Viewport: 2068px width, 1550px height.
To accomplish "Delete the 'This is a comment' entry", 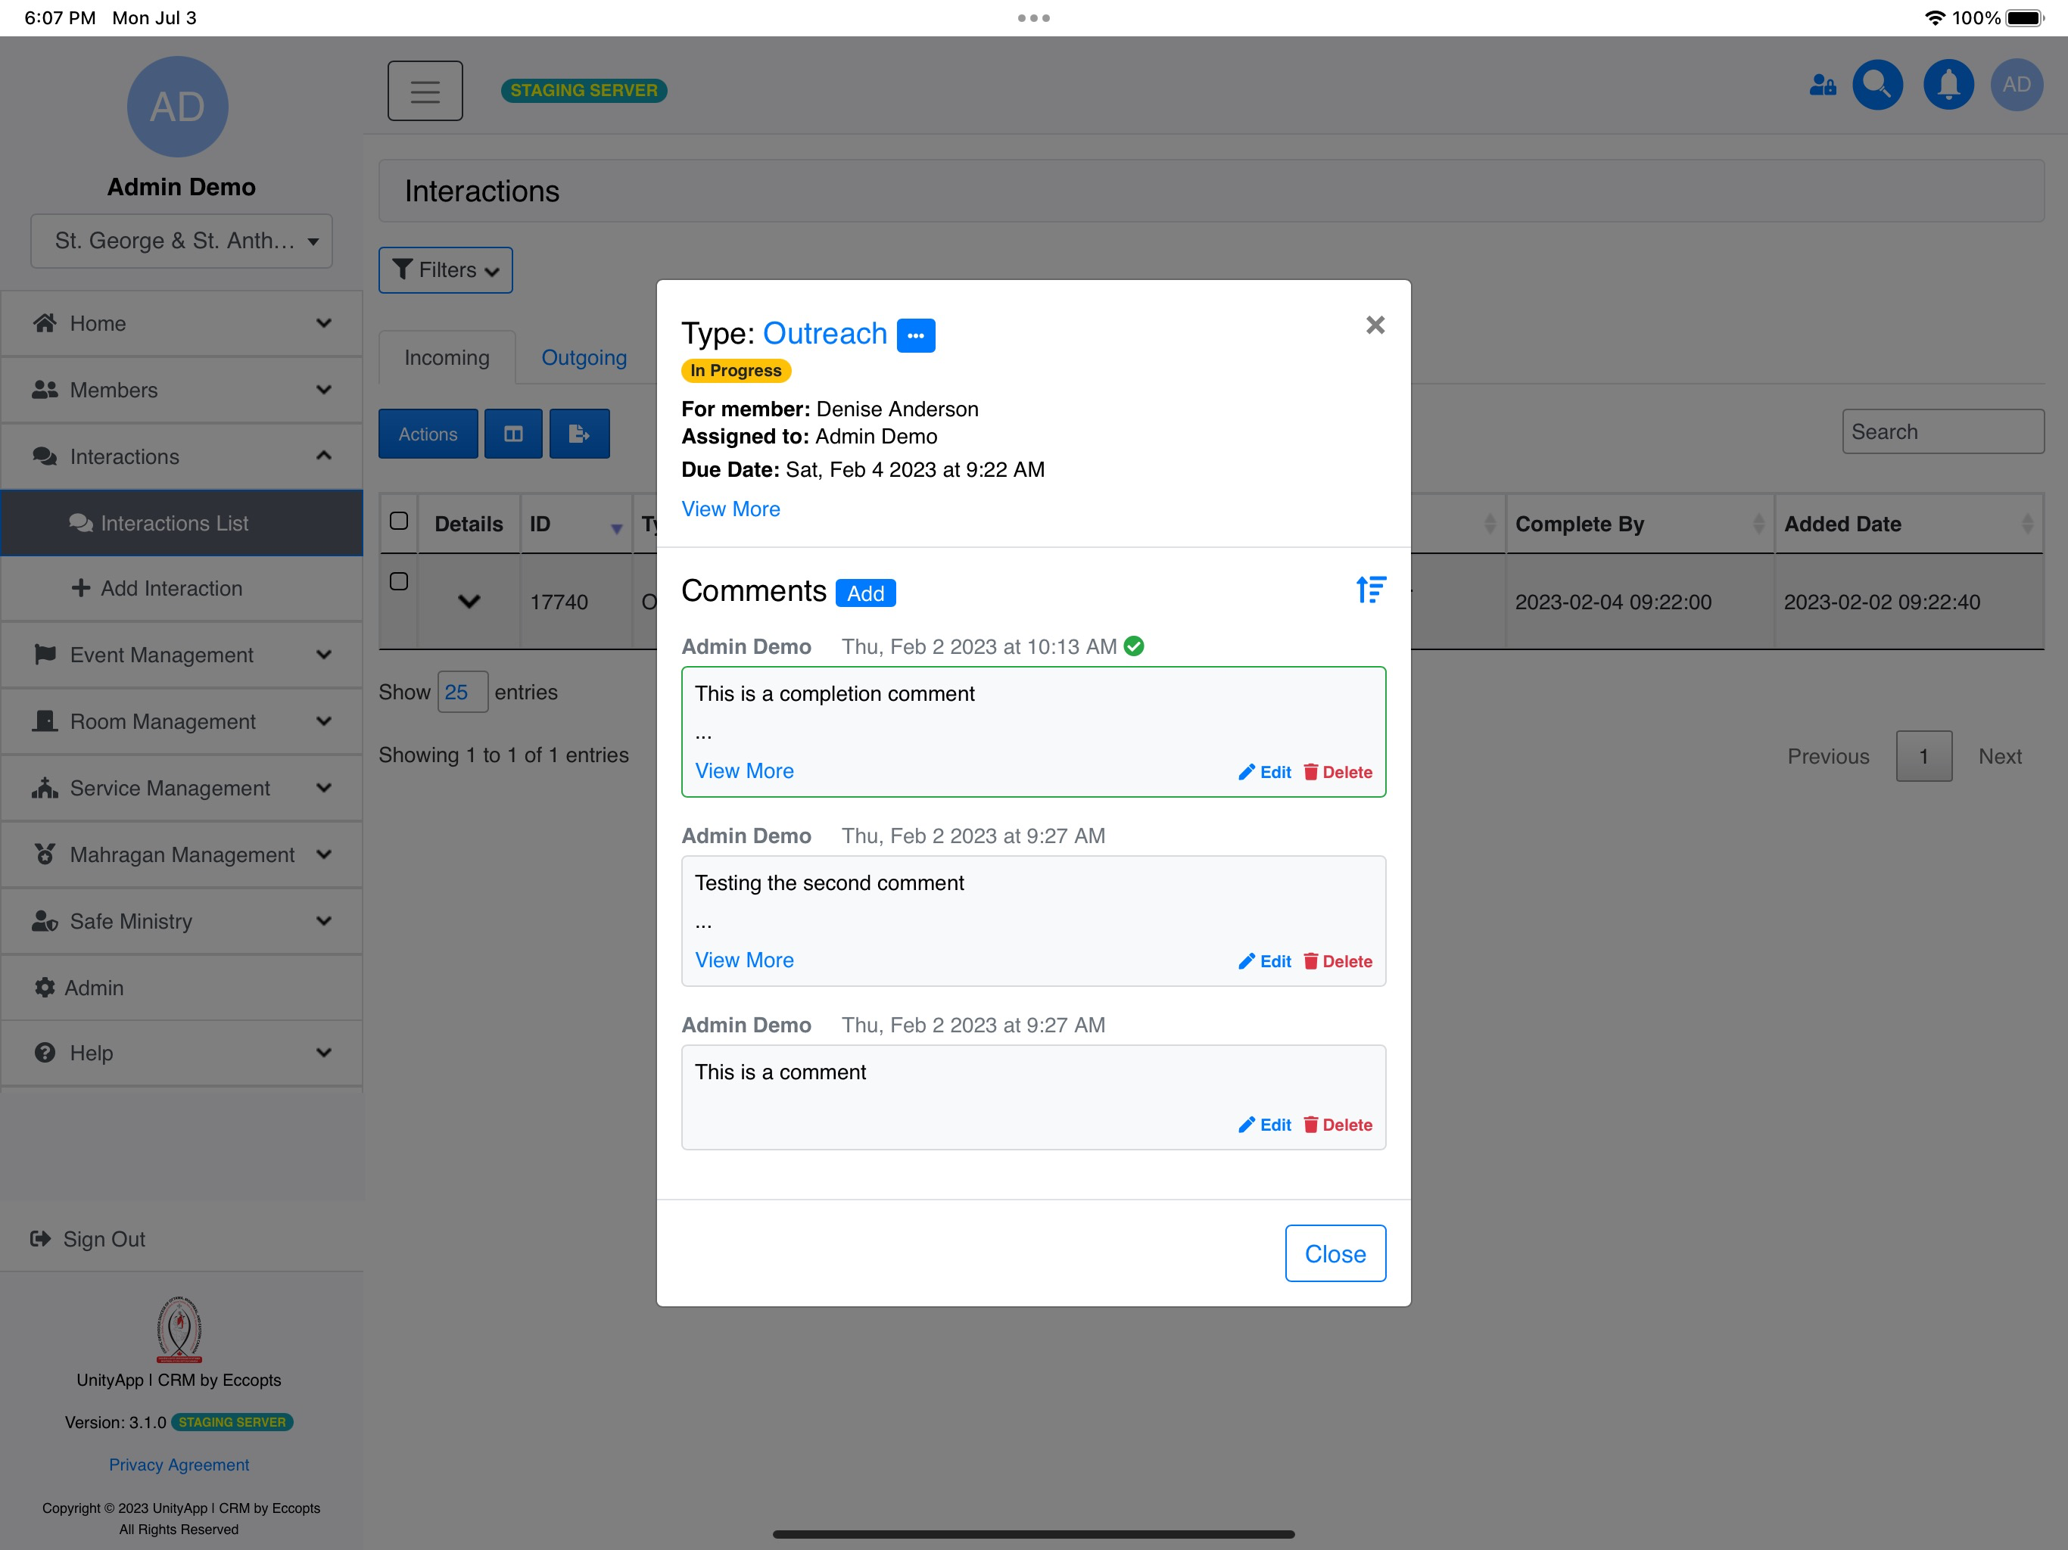I will 1338,1125.
